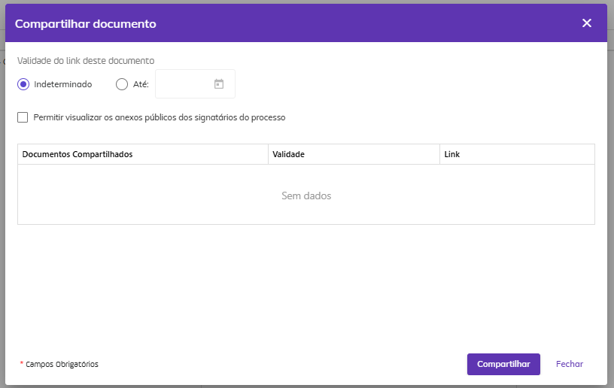Viewport: 614px width, 388px height.
Task: Close the Compartilhar documento dialog with the X
Action: coord(587,23)
